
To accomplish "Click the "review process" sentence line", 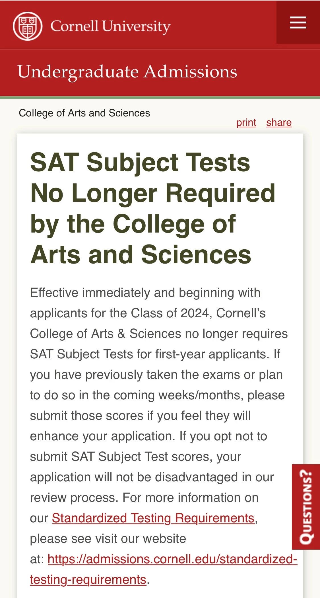I will pyautogui.click(x=144, y=498).
